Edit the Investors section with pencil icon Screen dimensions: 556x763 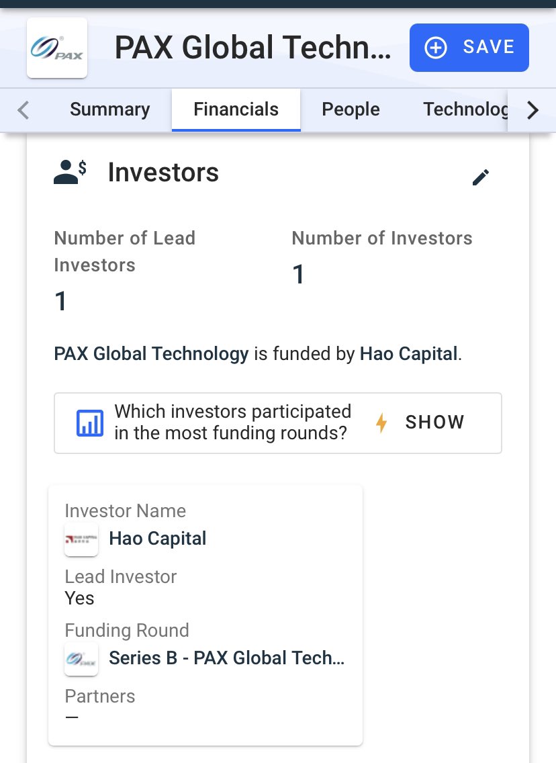pos(481,177)
